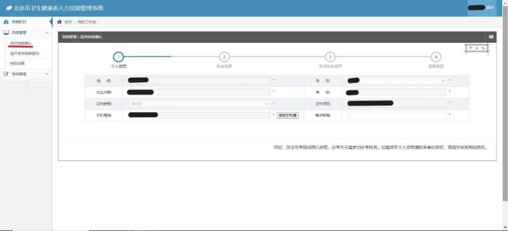Click the 系统栏目 dashboard icon
Screen dimensions: 508x231
coord(6,22)
